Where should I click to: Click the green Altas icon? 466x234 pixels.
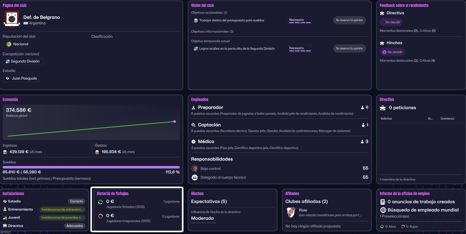382,227
